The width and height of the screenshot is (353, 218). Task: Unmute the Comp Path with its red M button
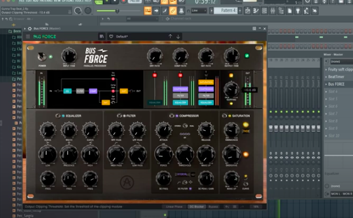(180, 75)
